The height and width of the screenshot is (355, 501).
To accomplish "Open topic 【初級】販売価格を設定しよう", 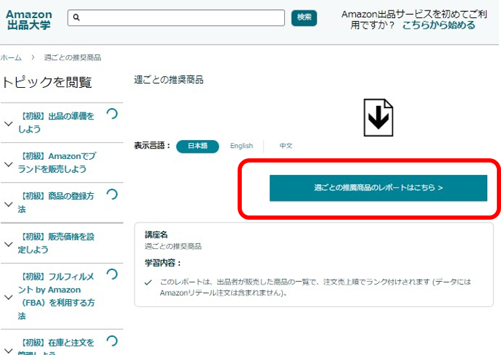I will (x=56, y=243).
